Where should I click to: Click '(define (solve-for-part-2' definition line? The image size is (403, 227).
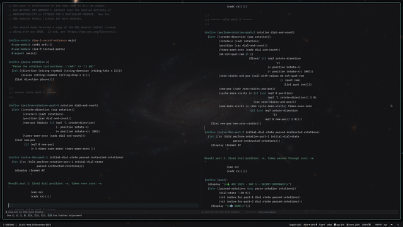262,132
